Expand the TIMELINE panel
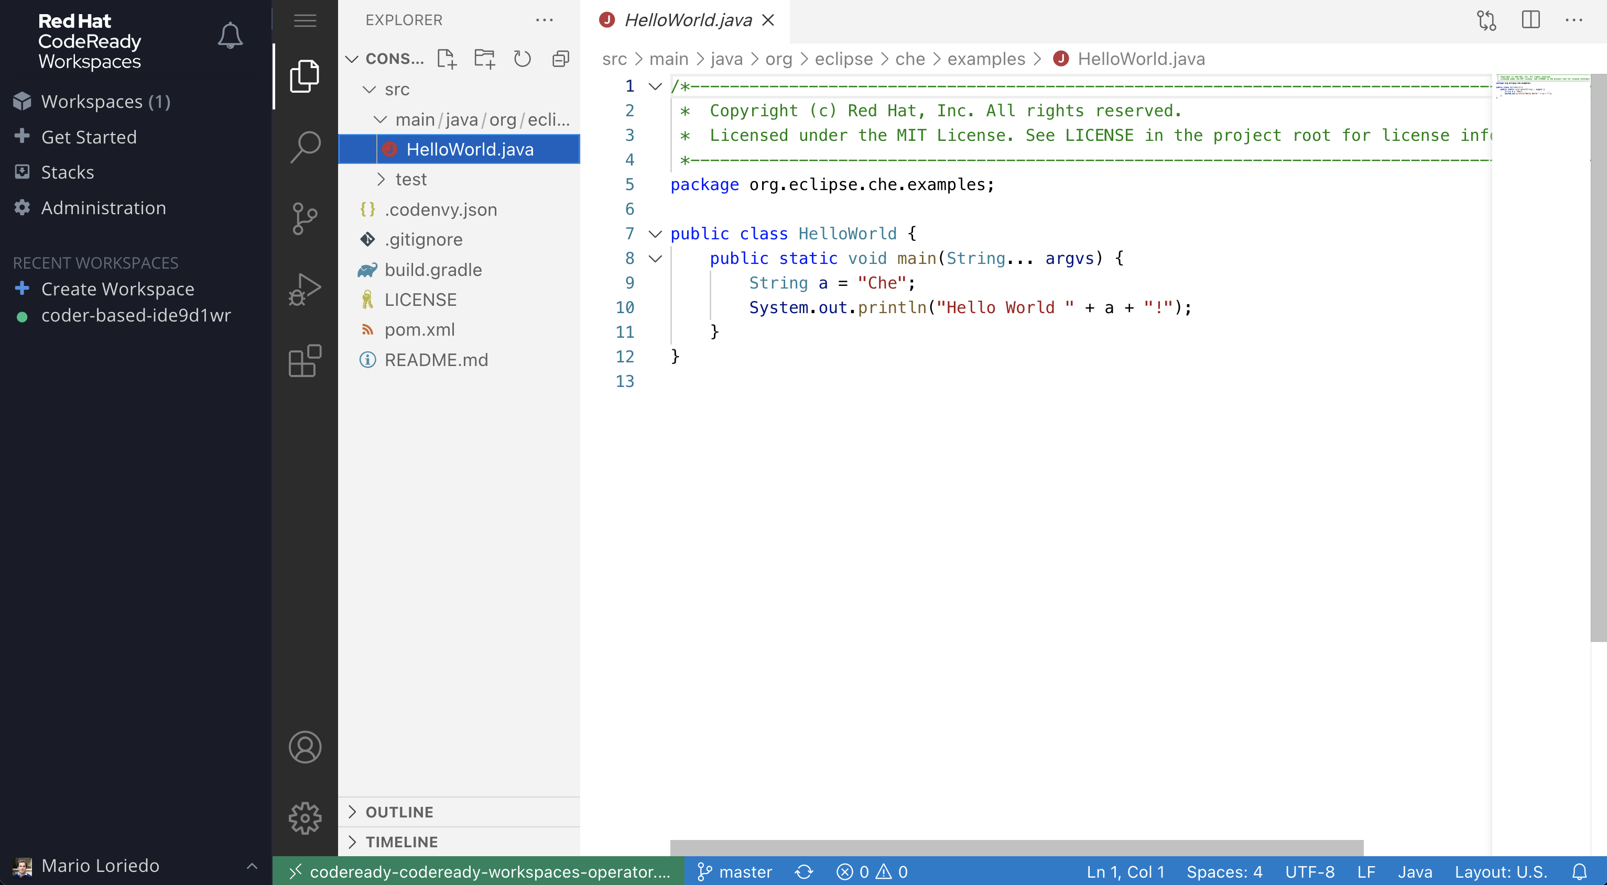This screenshot has height=885, width=1607. coord(459,842)
